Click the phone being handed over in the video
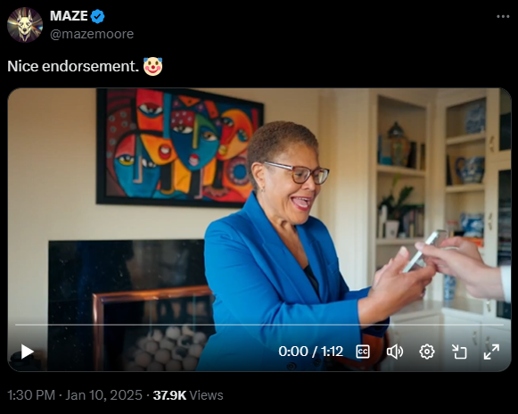 (x=424, y=251)
